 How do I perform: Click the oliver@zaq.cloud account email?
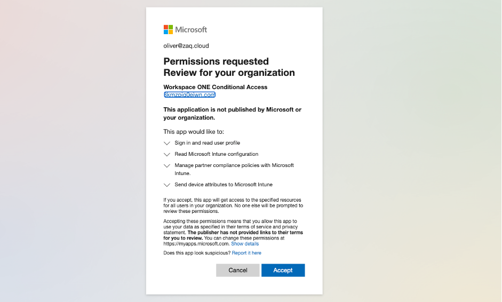point(186,46)
